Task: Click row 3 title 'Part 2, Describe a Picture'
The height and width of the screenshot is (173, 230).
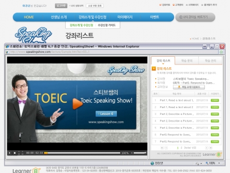Action: [176, 114]
